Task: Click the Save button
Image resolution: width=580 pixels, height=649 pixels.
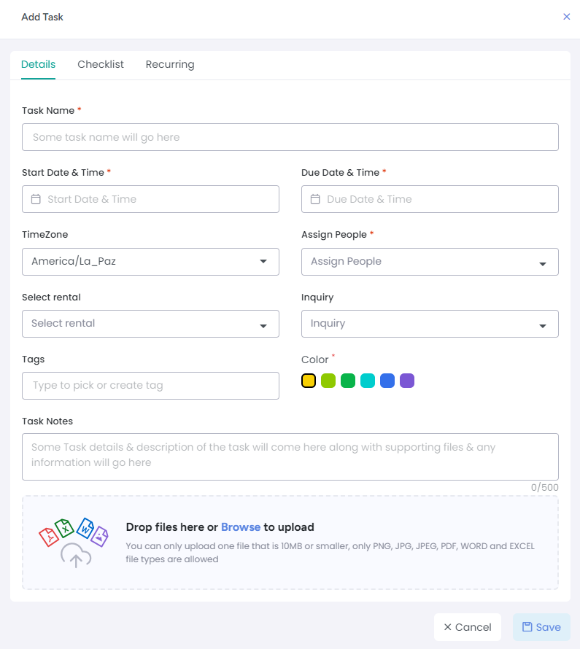Action: click(541, 627)
